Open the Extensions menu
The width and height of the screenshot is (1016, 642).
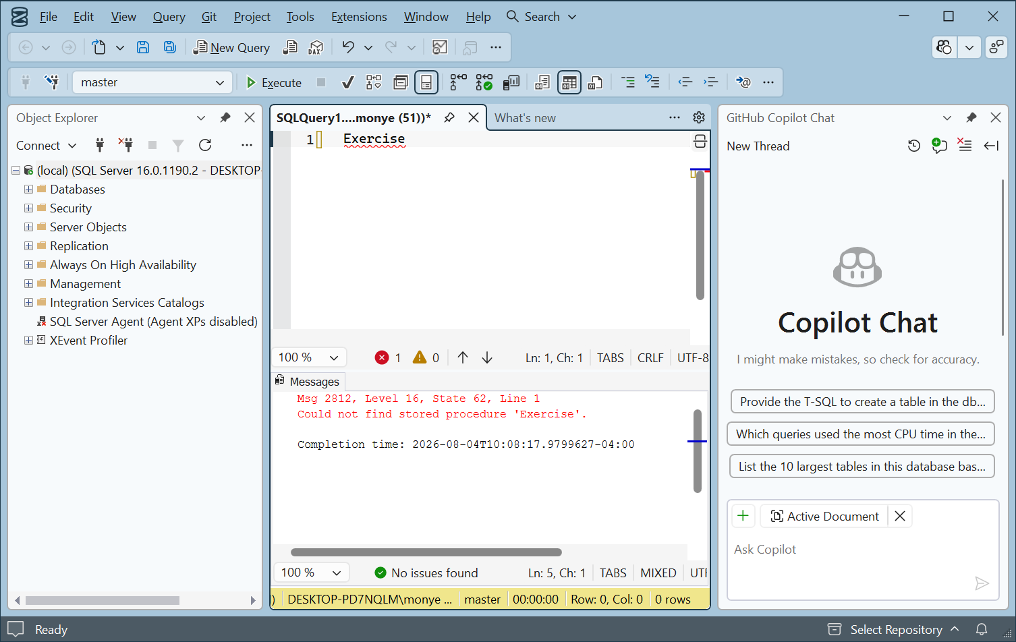(x=359, y=17)
